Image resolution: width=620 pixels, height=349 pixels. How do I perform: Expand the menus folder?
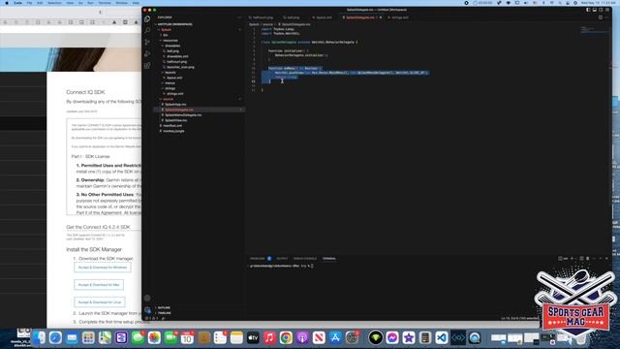[x=170, y=83]
